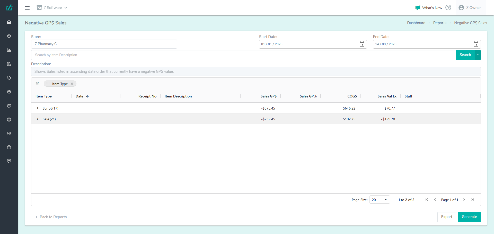Image resolution: width=494 pixels, height=234 pixels.
Task: Click the help question mark icon
Action: point(448,8)
